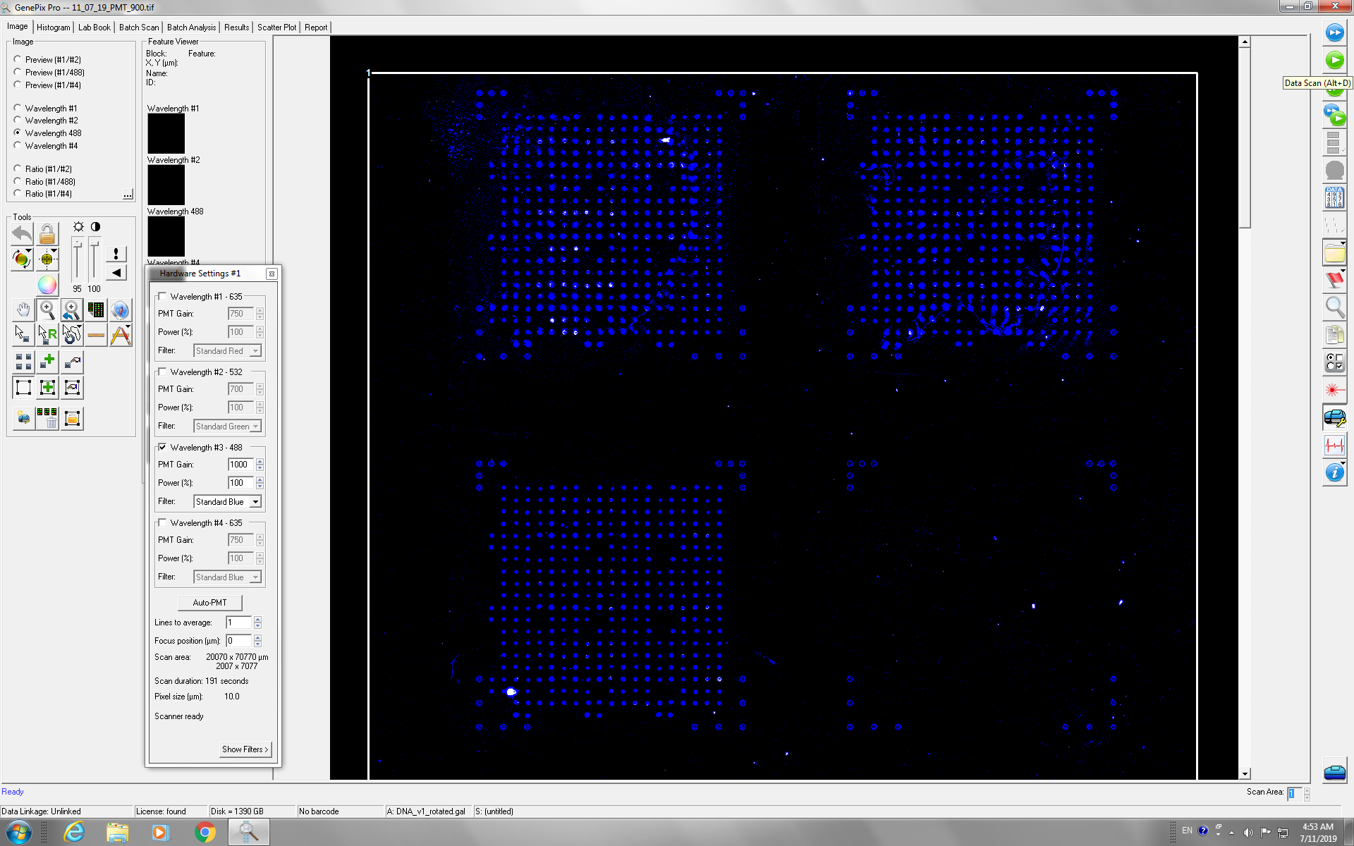Viewport: 1354px width, 846px height.
Task: Select the hand pan tool
Action: click(23, 309)
